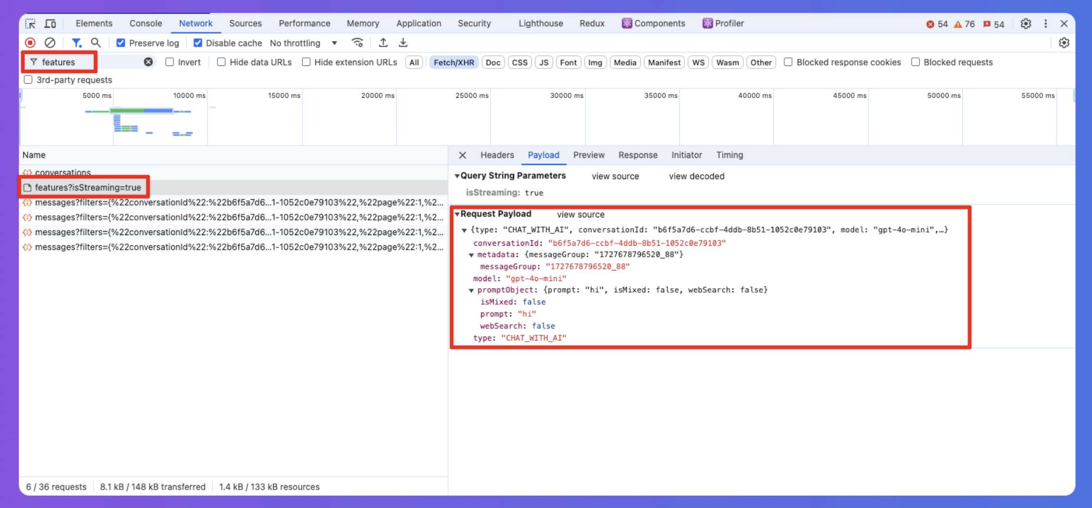Close the DevTools panel

pos(1064,24)
